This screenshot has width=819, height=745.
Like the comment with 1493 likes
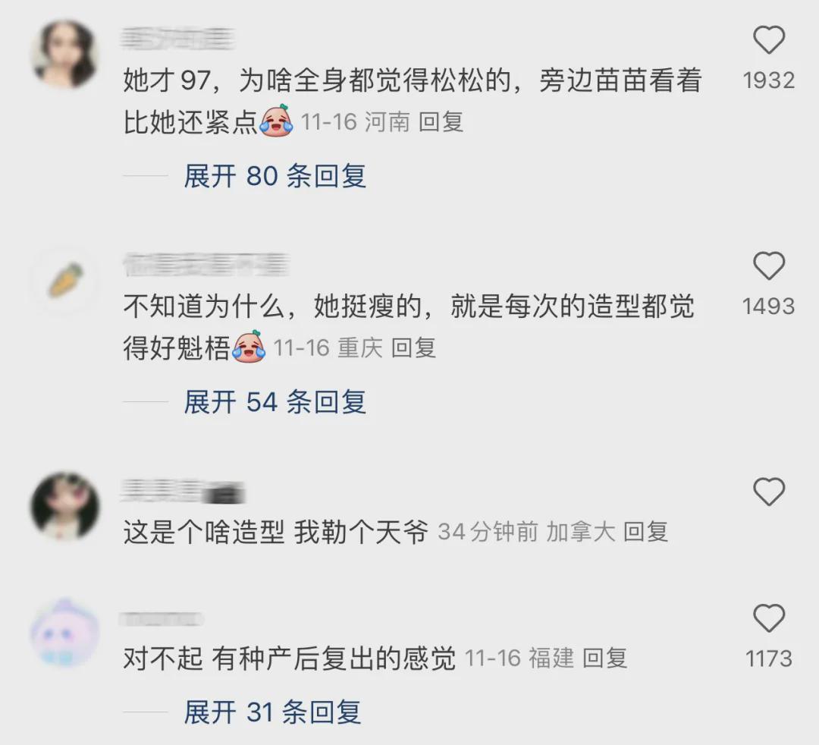(769, 266)
